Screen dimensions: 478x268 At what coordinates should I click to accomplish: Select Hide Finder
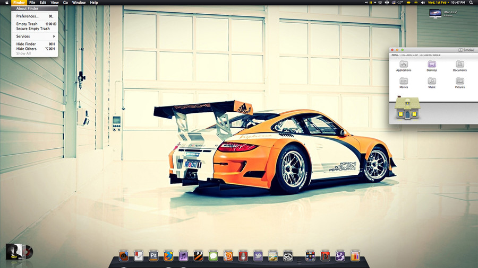[35, 44]
